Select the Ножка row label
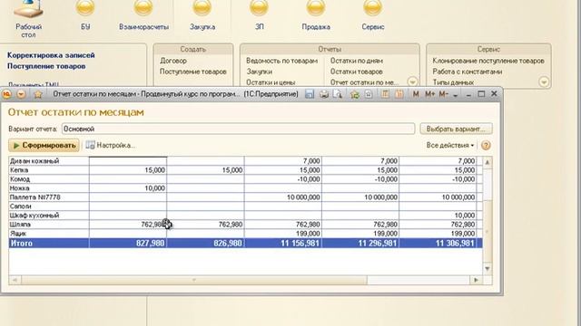Viewport: 581px width, 326px height. pyautogui.click(x=19, y=188)
